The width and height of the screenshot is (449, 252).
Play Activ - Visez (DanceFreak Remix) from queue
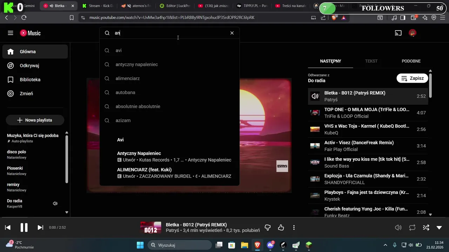click(x=368, y=146)
